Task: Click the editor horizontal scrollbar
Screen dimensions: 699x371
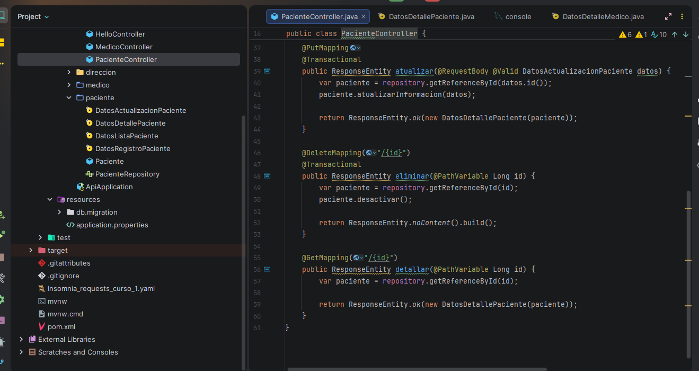Action: 417,369
